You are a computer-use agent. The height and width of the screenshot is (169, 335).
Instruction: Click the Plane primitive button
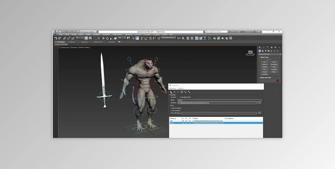click(274, 72)
